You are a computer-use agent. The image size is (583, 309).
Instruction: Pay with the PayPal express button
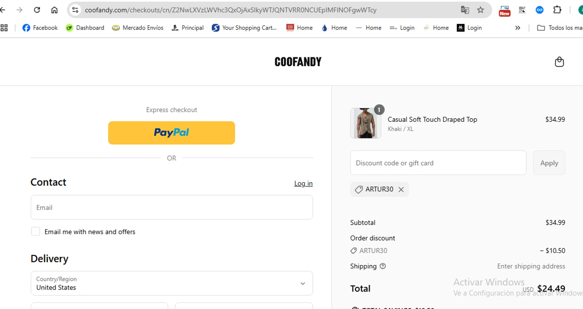(x=171, y=133)
